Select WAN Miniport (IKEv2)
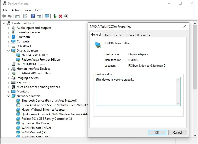 [36, 128]
